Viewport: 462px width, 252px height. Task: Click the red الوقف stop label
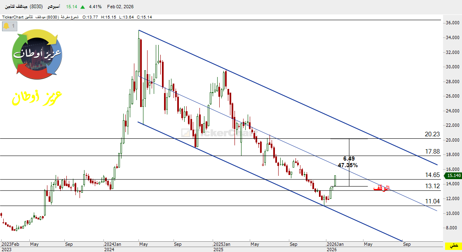click(382, 188)
